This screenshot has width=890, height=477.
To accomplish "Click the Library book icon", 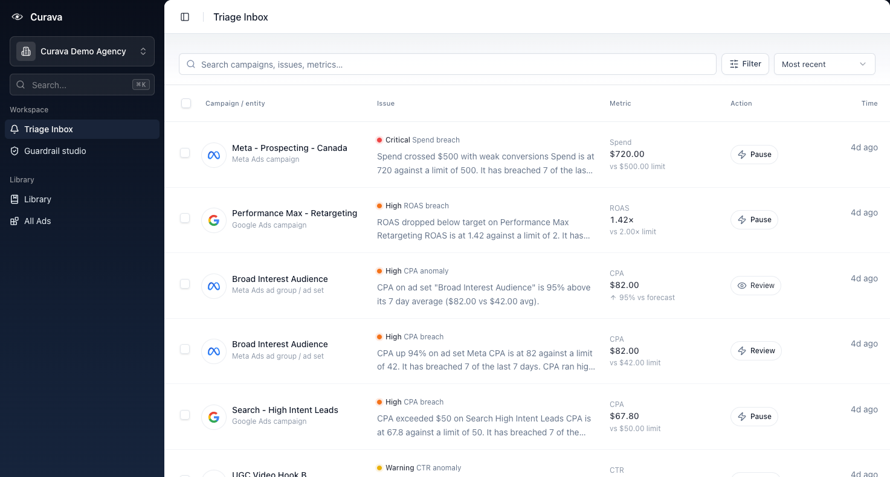I will [x=15, y=199].
